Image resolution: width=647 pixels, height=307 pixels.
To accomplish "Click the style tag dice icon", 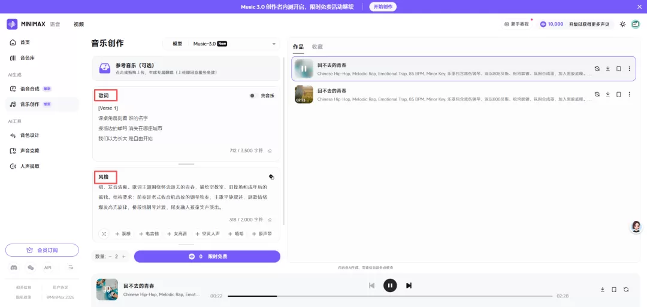I will pyautogui.click(x=271, y=177).
